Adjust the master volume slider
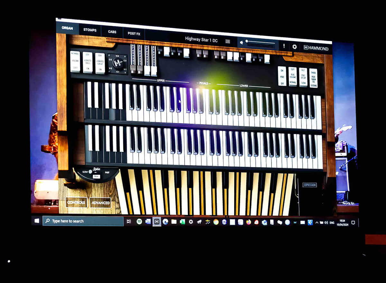Screen dimensions: 386x283 click(x=261, y=42)
